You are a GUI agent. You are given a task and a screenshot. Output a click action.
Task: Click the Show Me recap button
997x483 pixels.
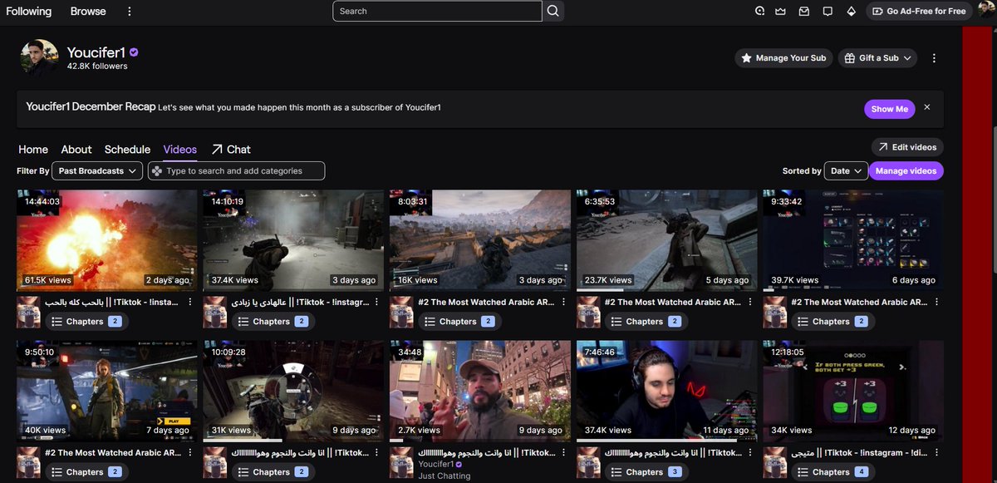(889, 109)
